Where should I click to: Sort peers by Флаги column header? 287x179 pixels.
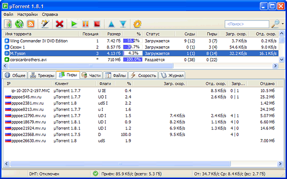105,84
